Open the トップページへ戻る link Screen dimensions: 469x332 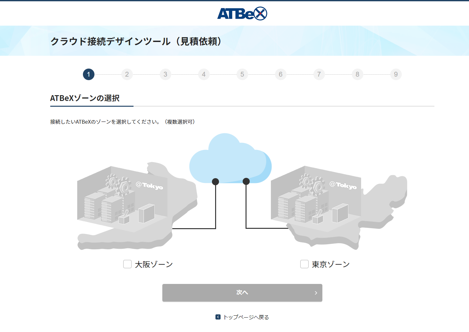coord(246,317)
